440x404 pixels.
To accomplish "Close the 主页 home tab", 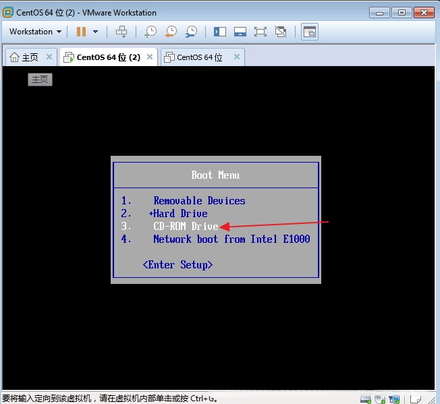I will coord(49,57).
